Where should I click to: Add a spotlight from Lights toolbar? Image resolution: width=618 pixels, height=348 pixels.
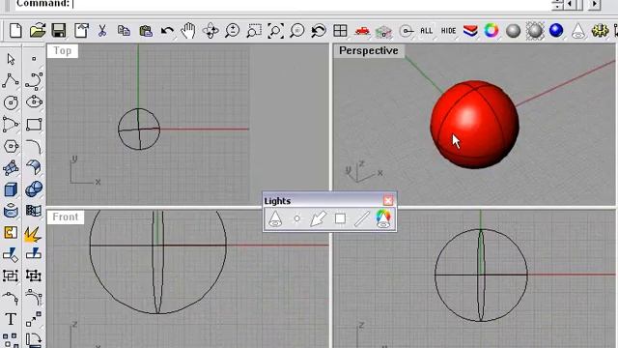click(275, 218)
